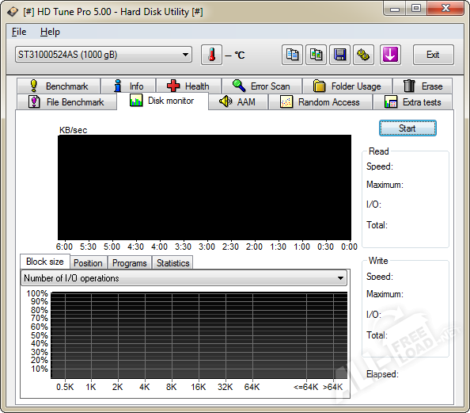Viewport: 470px width, 413px height.
Task: Click the thermometer temperature icon
Action: tap(211, 55)
